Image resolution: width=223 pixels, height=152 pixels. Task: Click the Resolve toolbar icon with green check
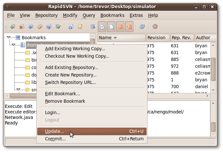pos(58,27)
